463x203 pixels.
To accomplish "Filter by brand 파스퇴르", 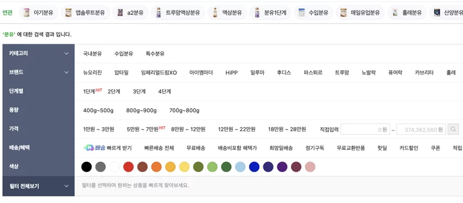I will point(313,72).
